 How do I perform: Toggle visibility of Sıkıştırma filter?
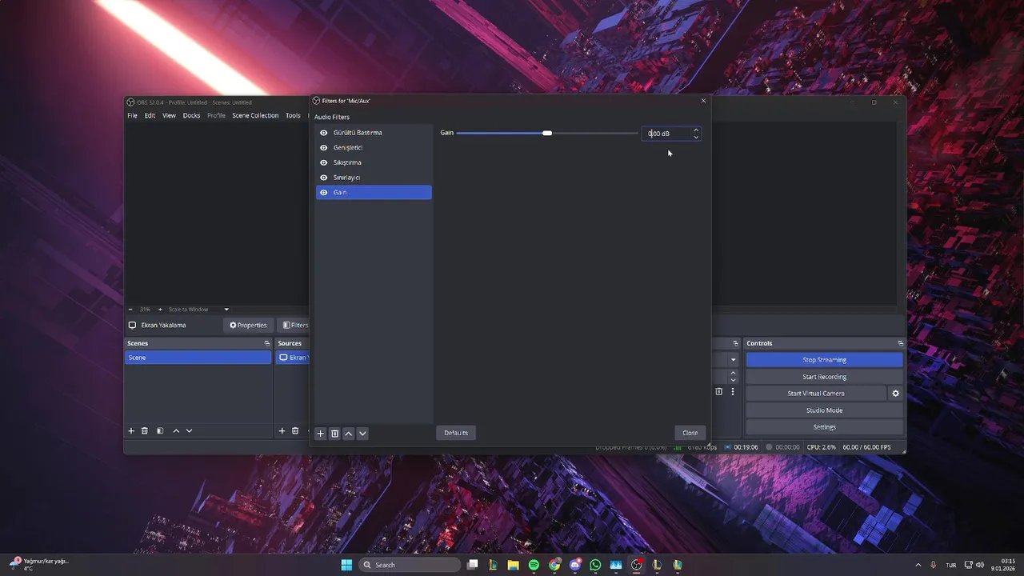tap(324, 162)
